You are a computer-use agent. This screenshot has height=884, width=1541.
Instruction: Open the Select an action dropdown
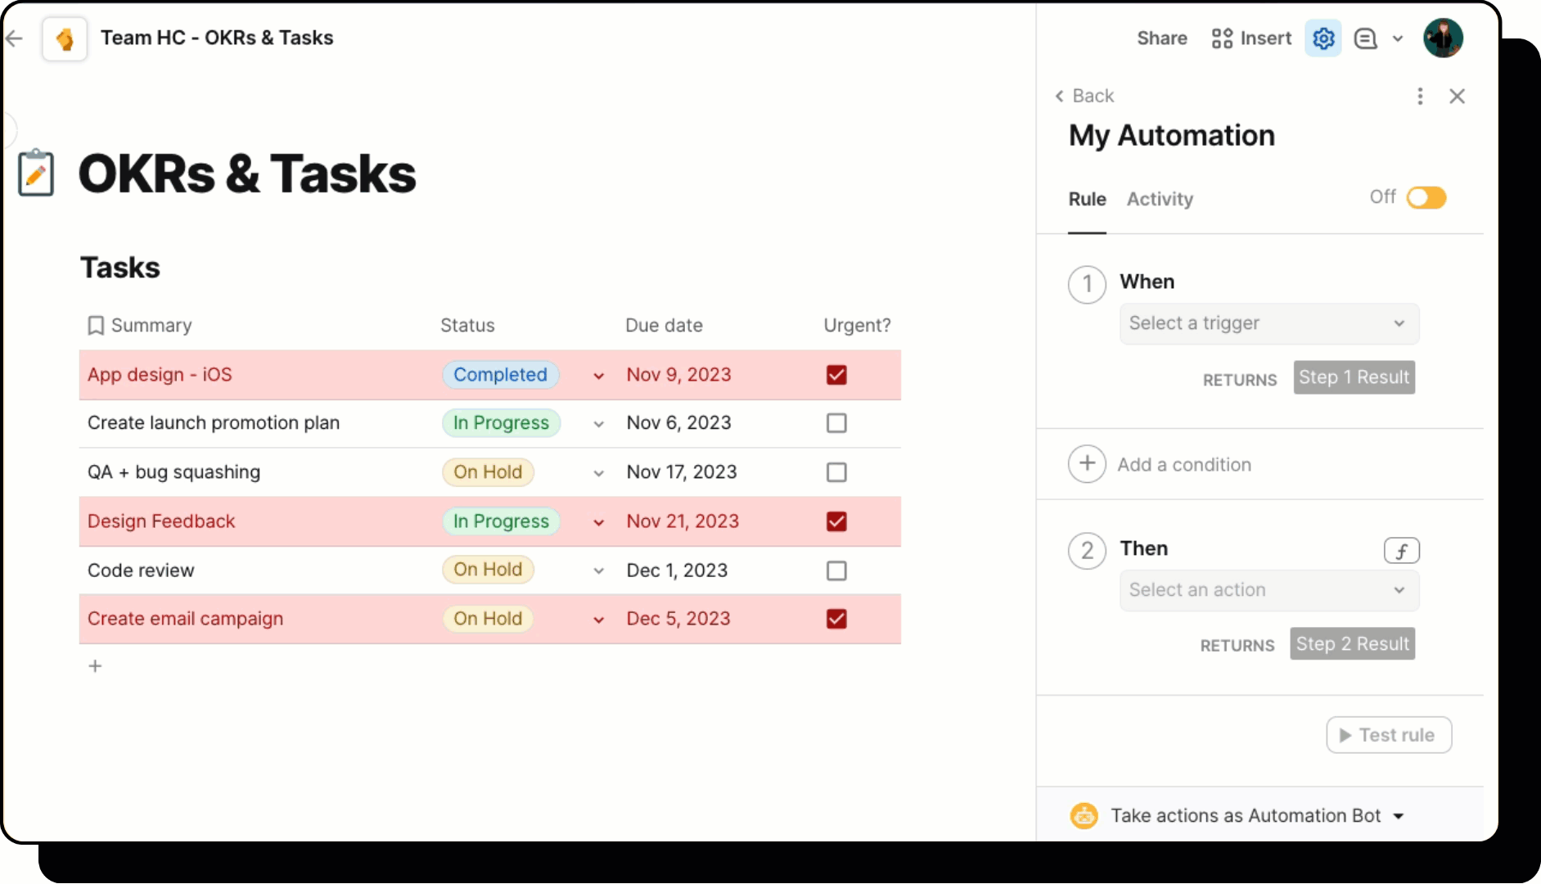coord(1268,589)
